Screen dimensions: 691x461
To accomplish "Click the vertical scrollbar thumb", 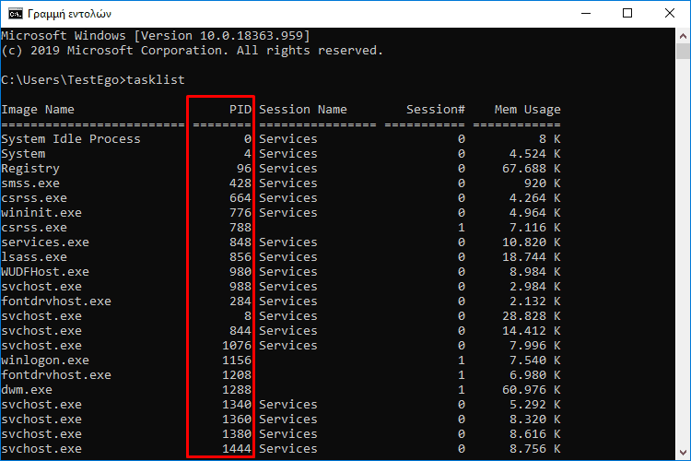I will (683, 52).
